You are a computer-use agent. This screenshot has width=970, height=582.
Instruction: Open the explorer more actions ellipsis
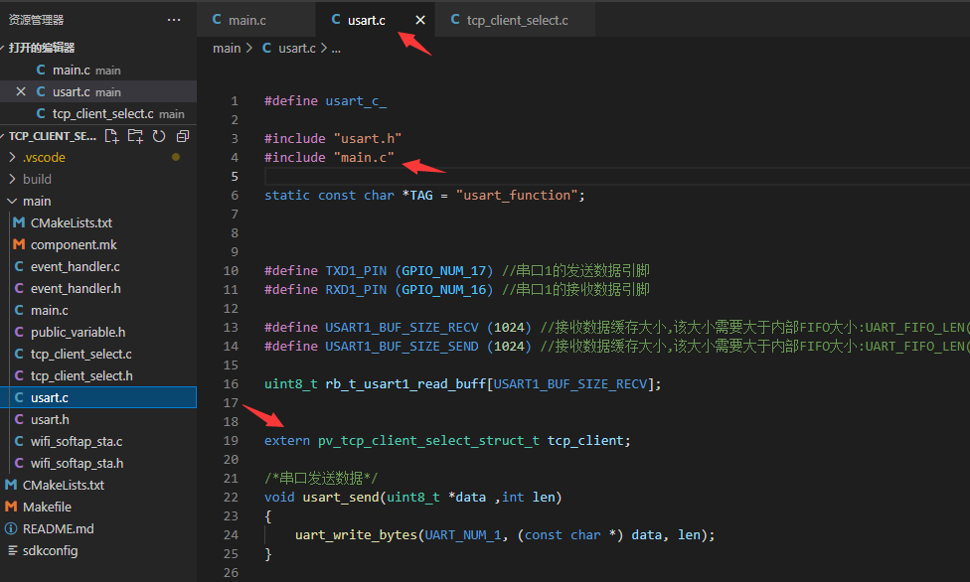click(x=174, y=20)
